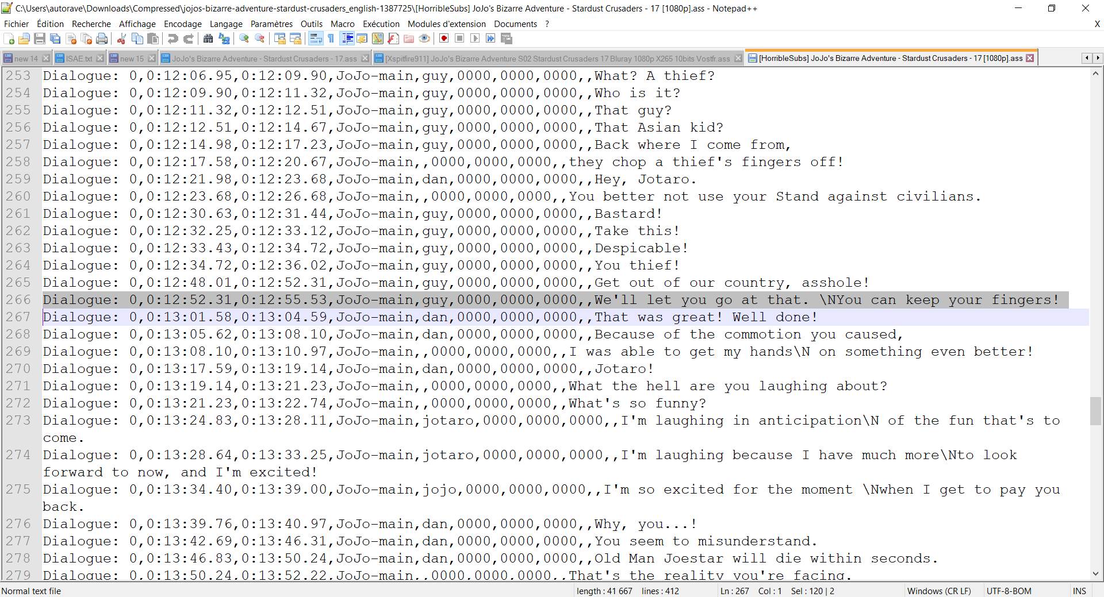Open the Affichage menu

tap(137, 24)
